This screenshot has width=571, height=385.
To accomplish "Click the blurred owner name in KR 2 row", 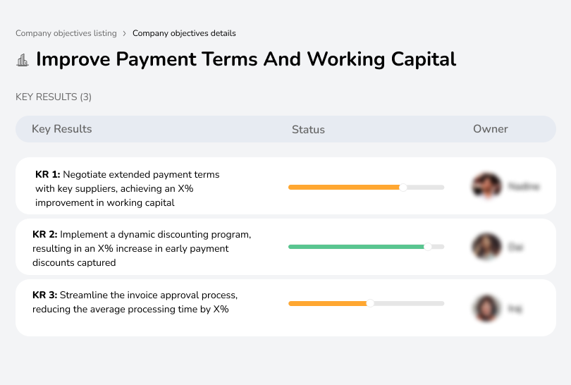I will 515,248.
